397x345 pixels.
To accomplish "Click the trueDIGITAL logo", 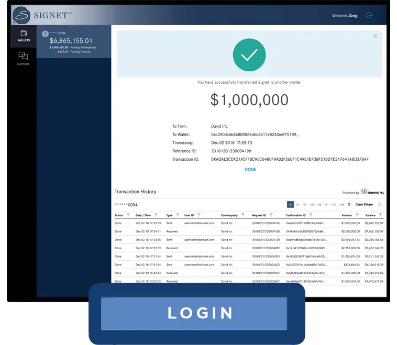I will click(372, 191).
